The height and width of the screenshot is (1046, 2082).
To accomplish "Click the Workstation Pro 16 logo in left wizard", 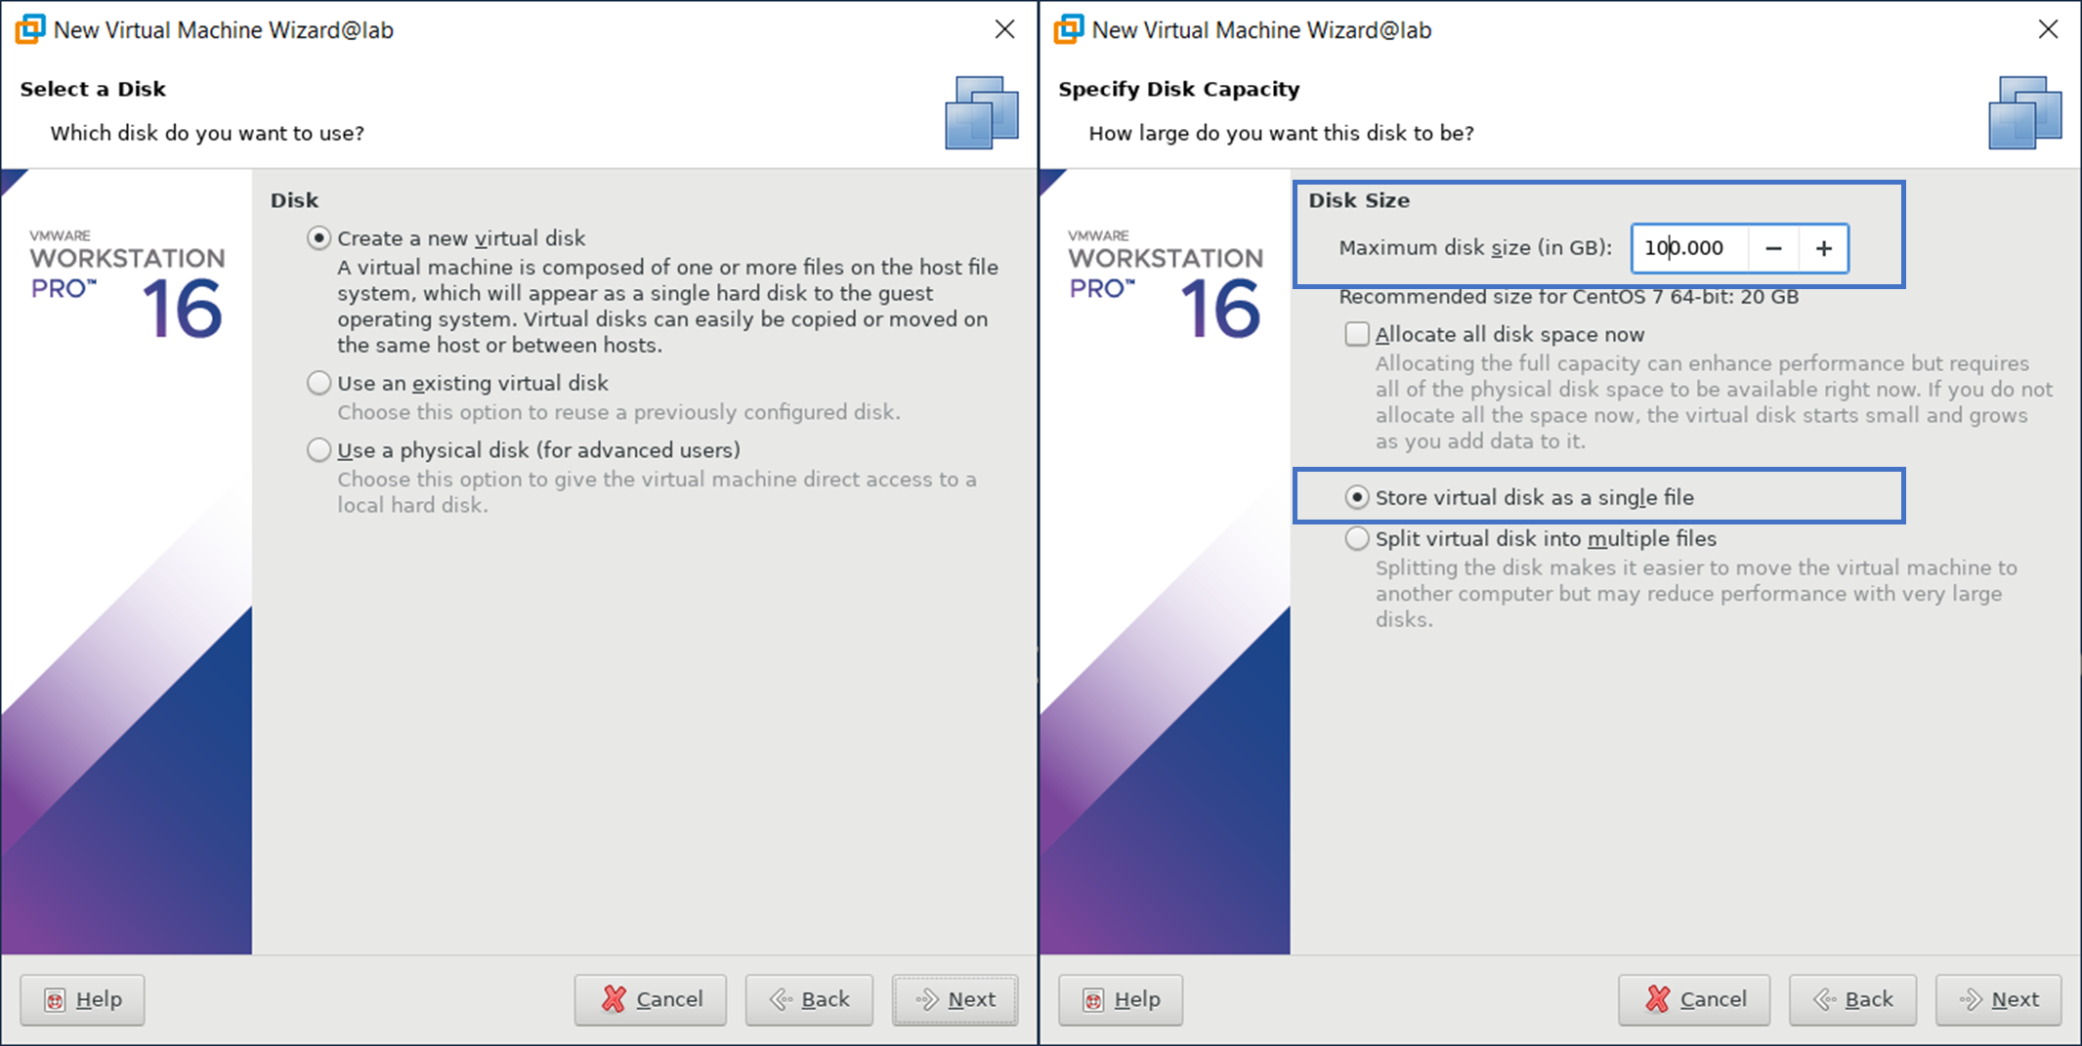I will pyautogui.click(x=127, y=285).
